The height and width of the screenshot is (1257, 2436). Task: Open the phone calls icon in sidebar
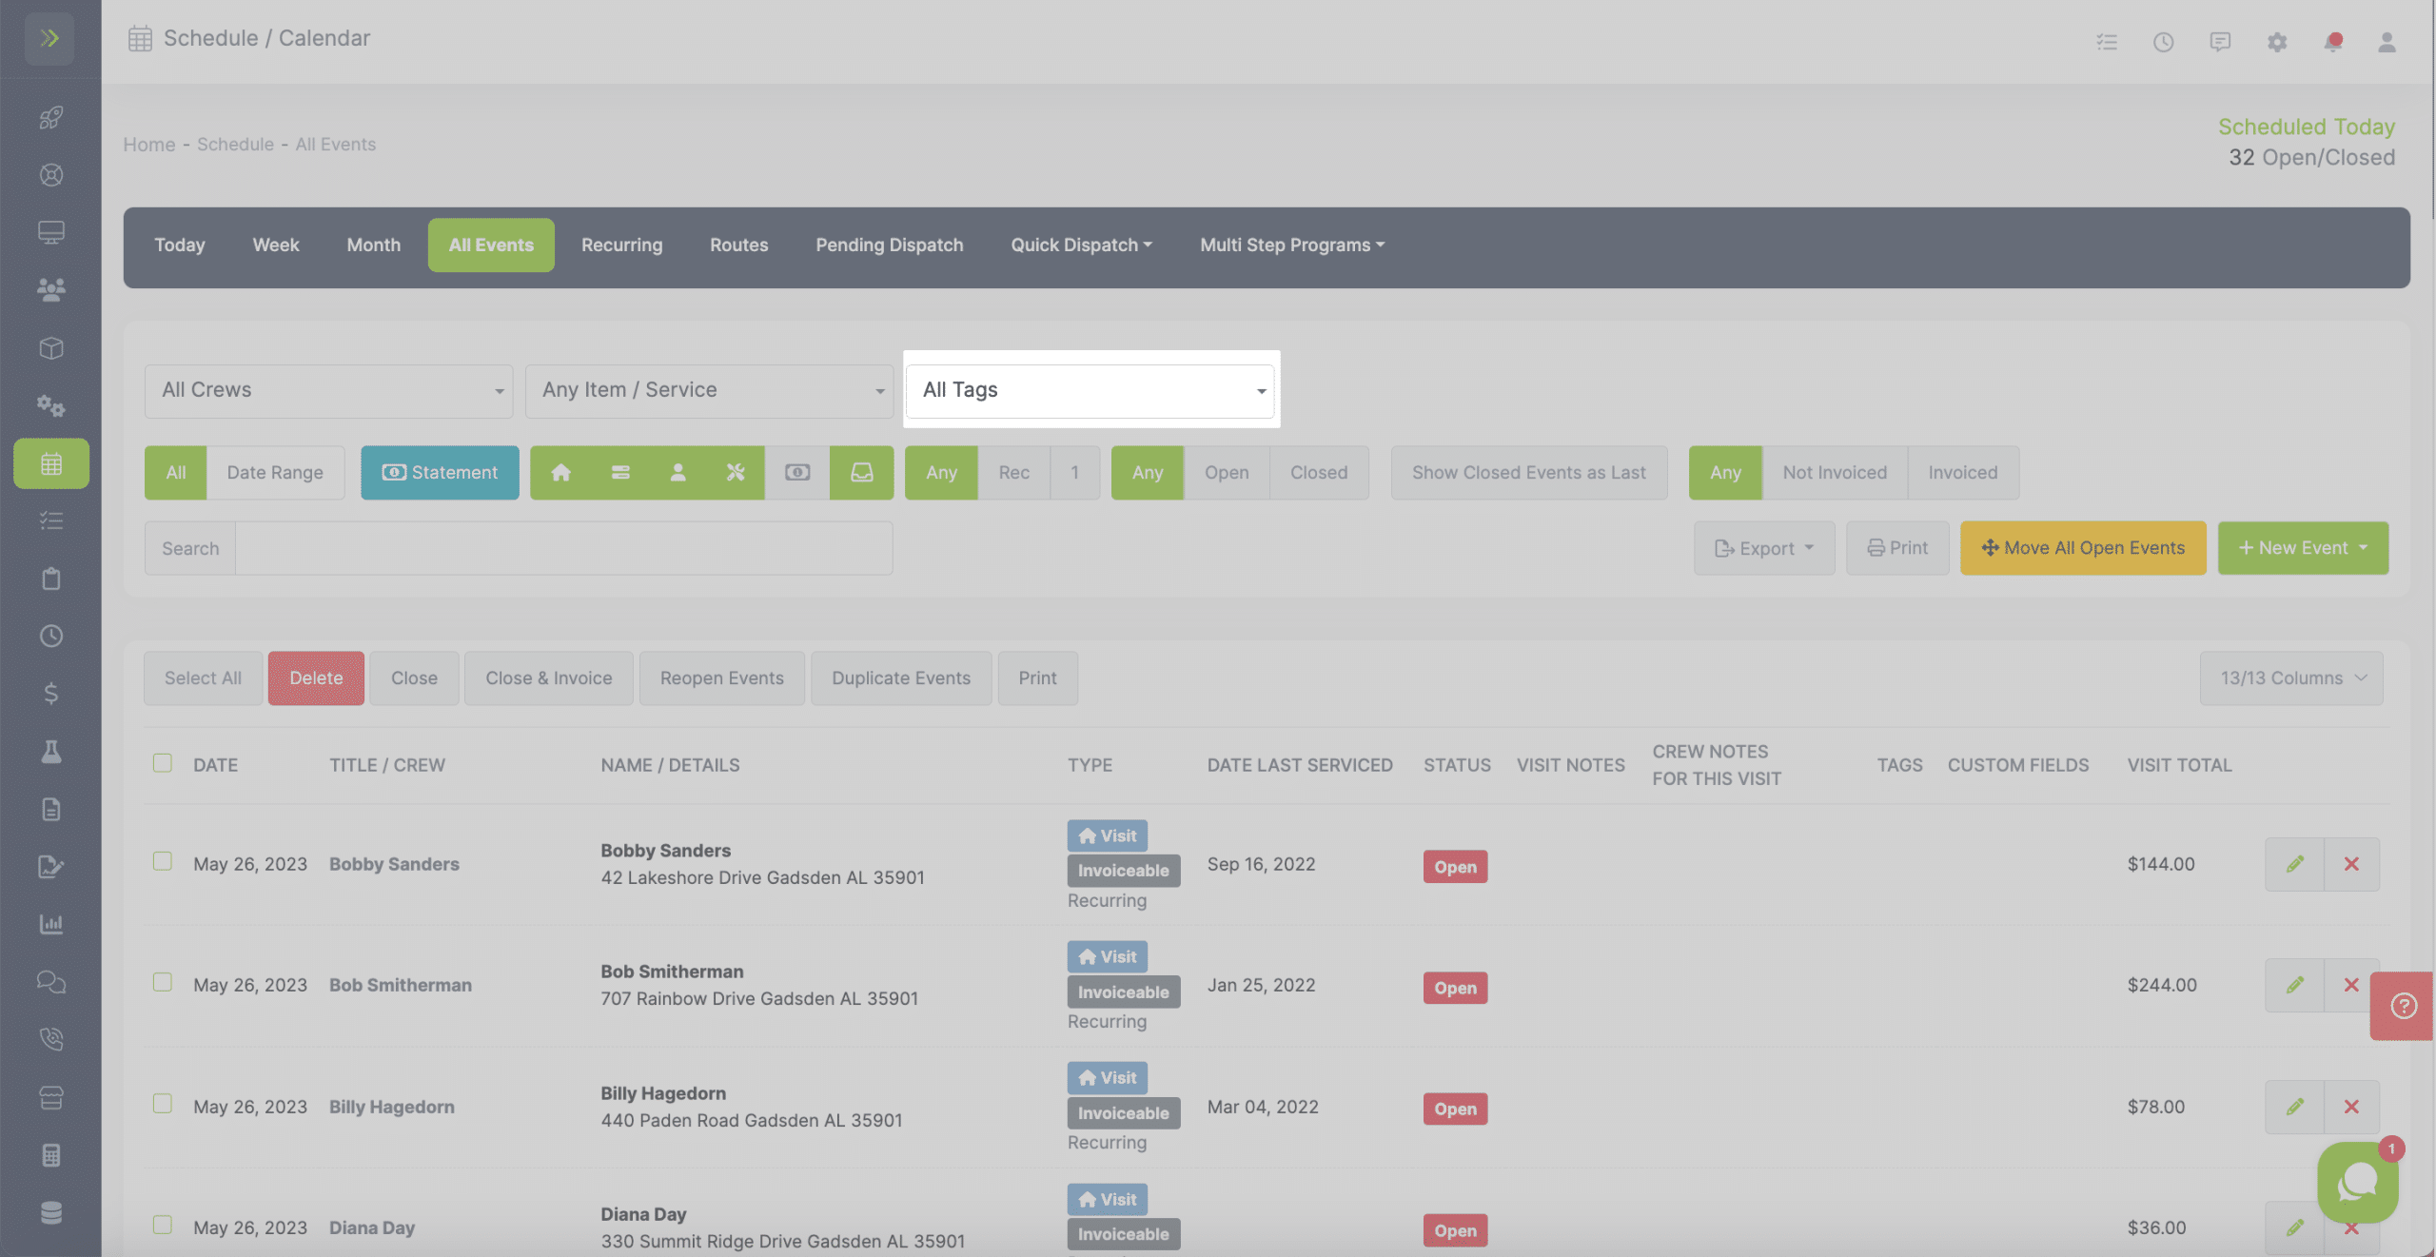point(51,1039)
